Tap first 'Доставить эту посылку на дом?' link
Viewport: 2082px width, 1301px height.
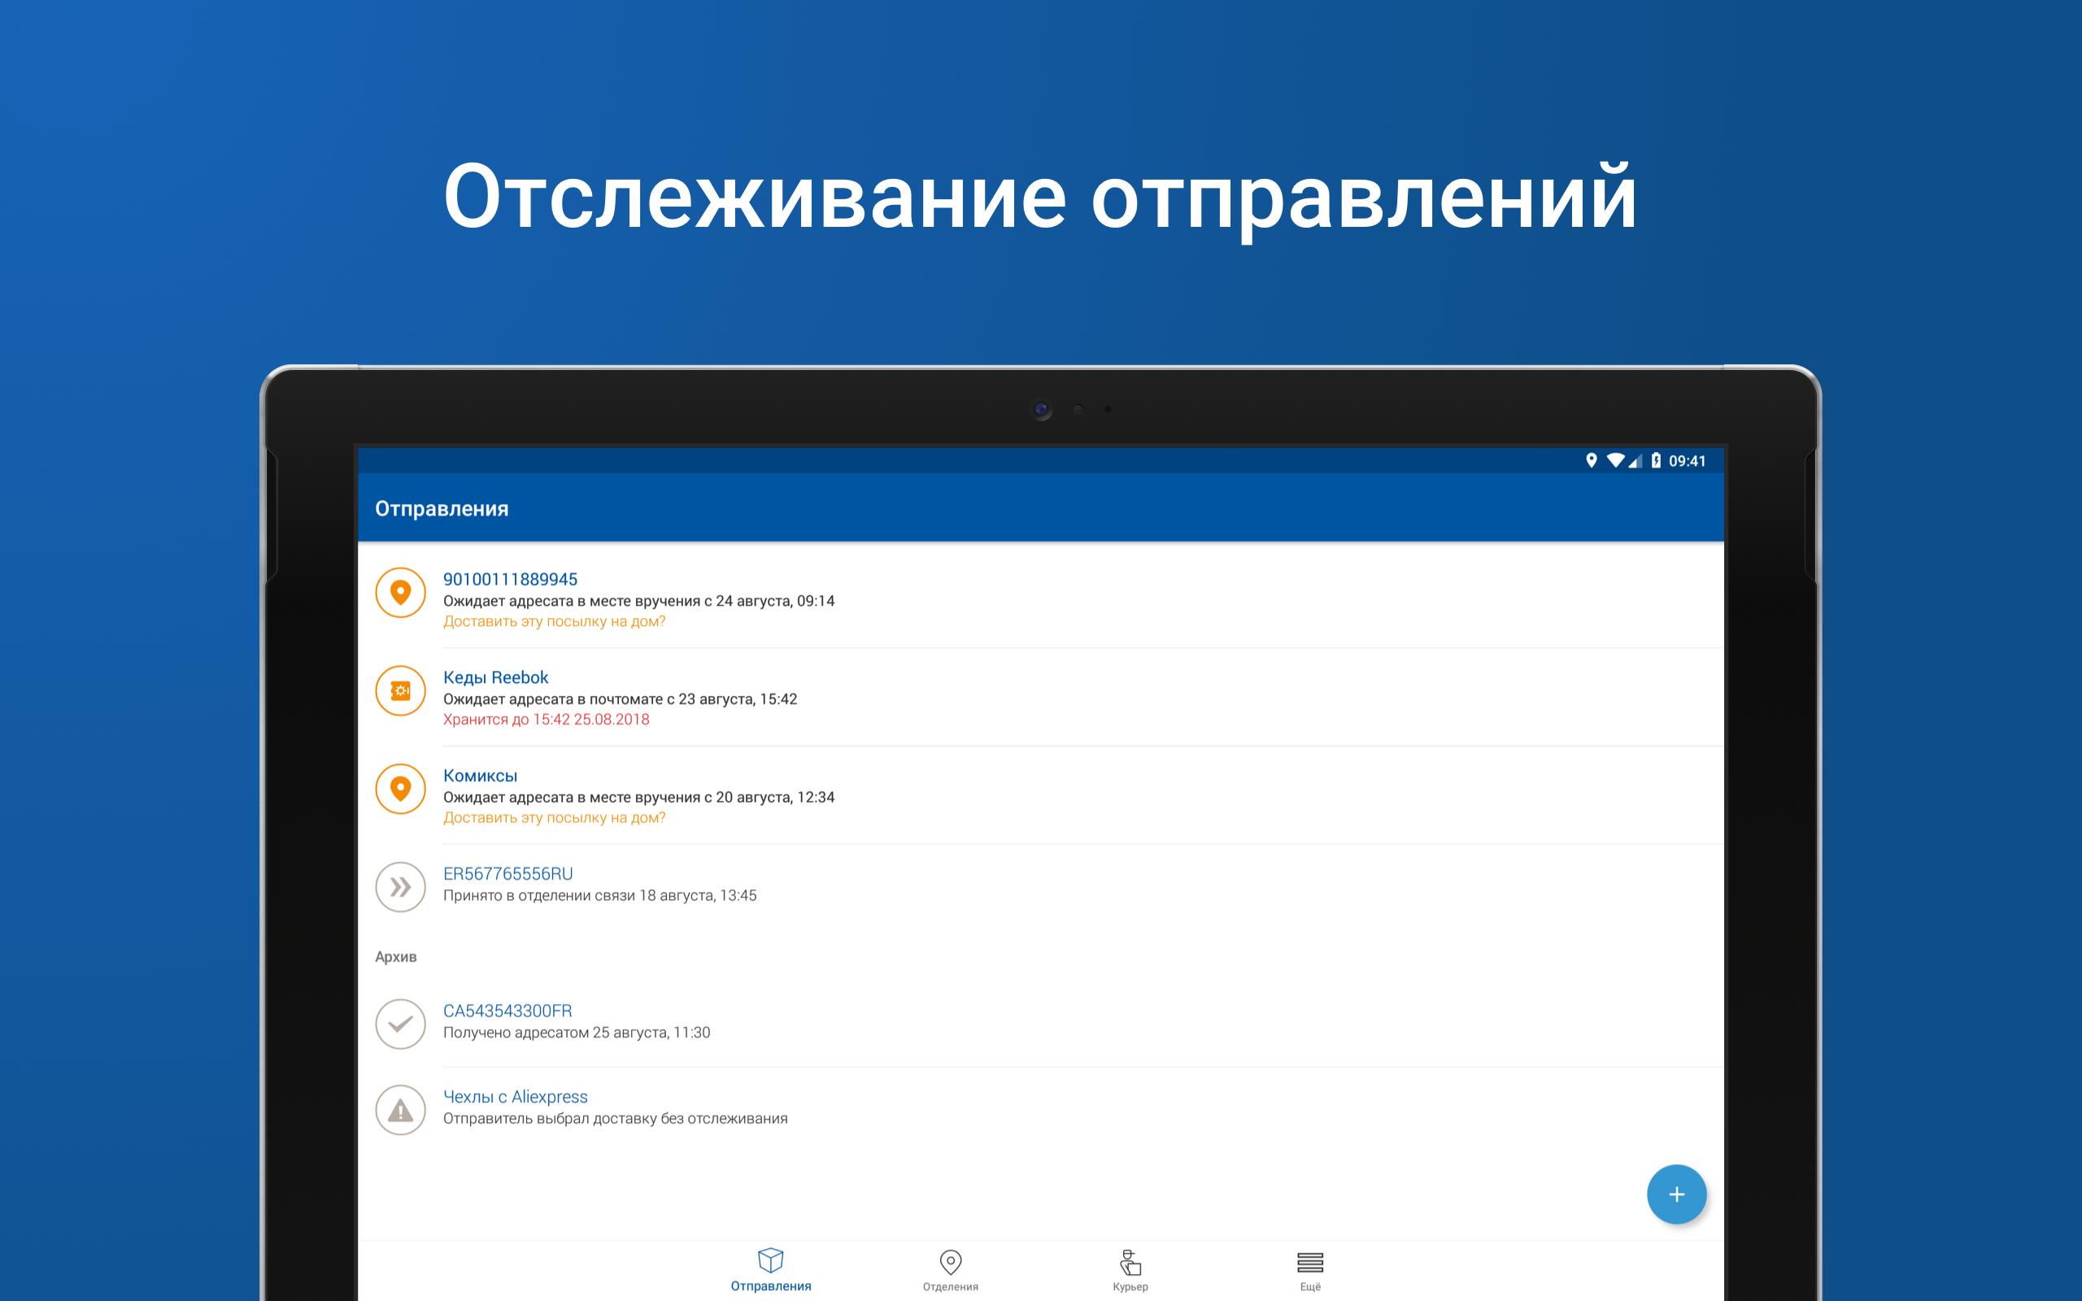click(554, 621)
